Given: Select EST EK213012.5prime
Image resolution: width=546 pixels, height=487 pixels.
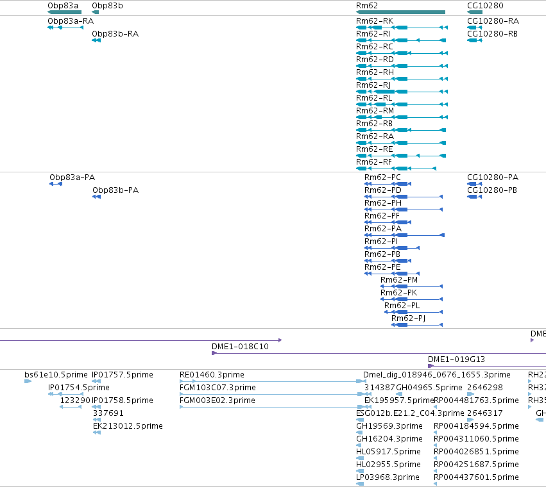Looking at the screenshot, I should [x=97, y=433].
